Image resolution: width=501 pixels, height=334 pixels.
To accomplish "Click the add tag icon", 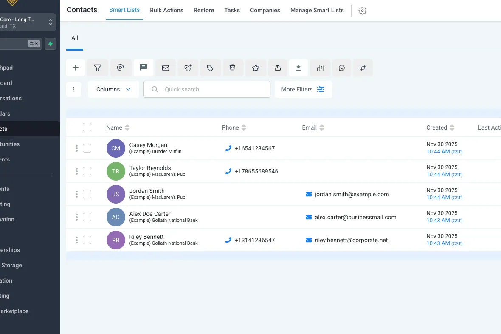I will (x=188, y=68).
